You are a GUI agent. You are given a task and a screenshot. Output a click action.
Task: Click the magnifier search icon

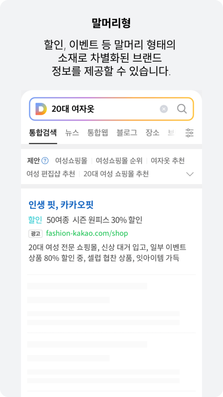coord(182,109)
